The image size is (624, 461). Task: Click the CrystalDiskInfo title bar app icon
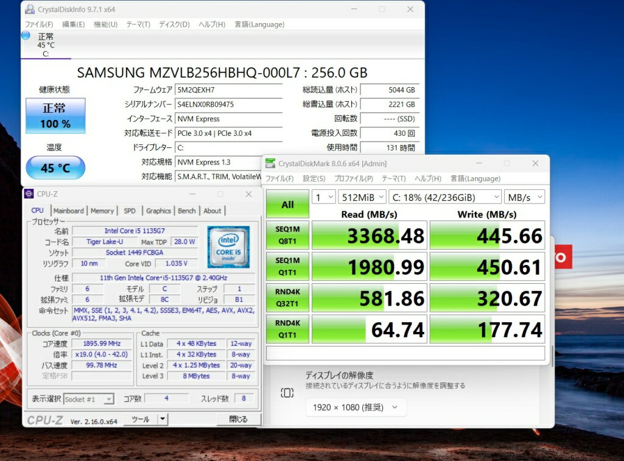point(29,10)
